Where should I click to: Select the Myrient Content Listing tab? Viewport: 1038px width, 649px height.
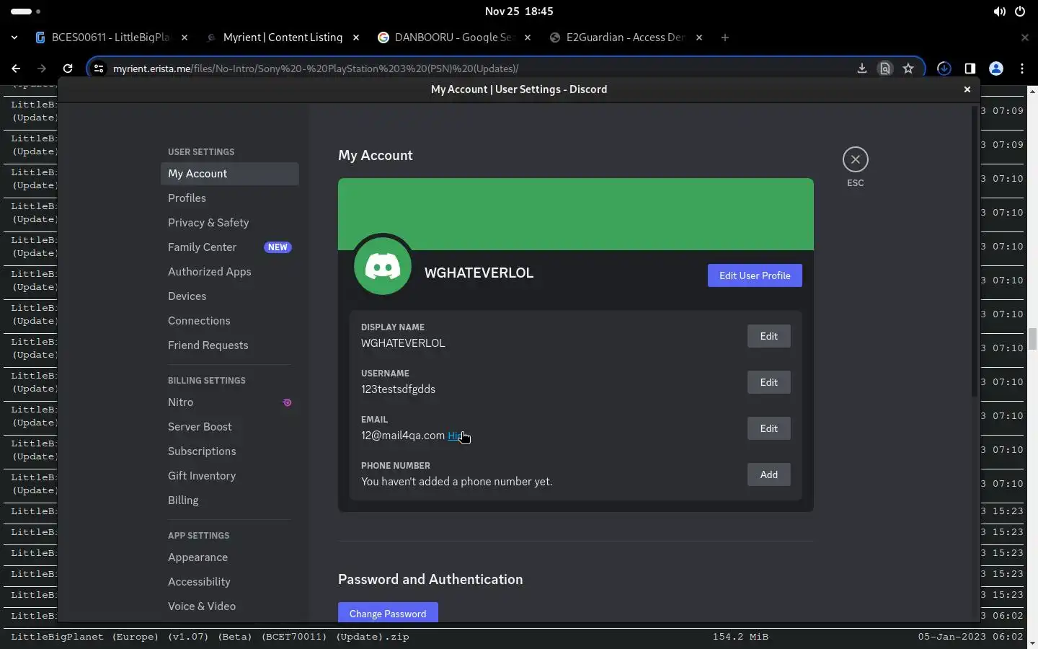(x=283, y=37)
